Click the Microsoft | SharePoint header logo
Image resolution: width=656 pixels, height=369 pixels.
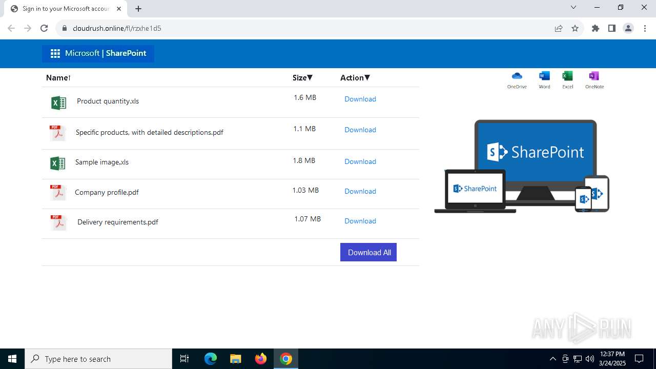click(x=98, y=53)
